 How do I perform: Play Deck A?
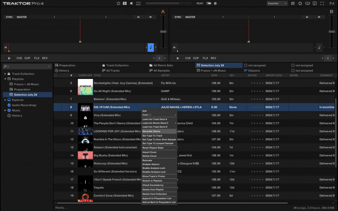[x=9, y=58]
